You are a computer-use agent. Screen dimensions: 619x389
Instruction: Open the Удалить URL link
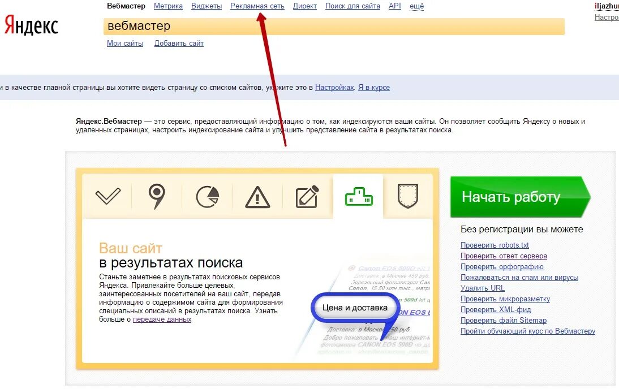click(x=483, y=288)
